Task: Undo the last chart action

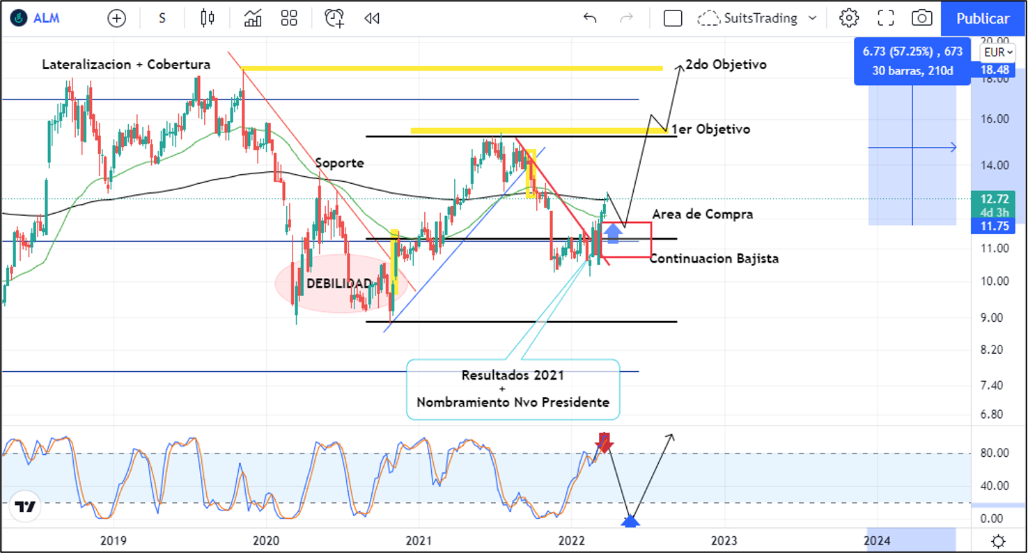Action: point(590,19)
